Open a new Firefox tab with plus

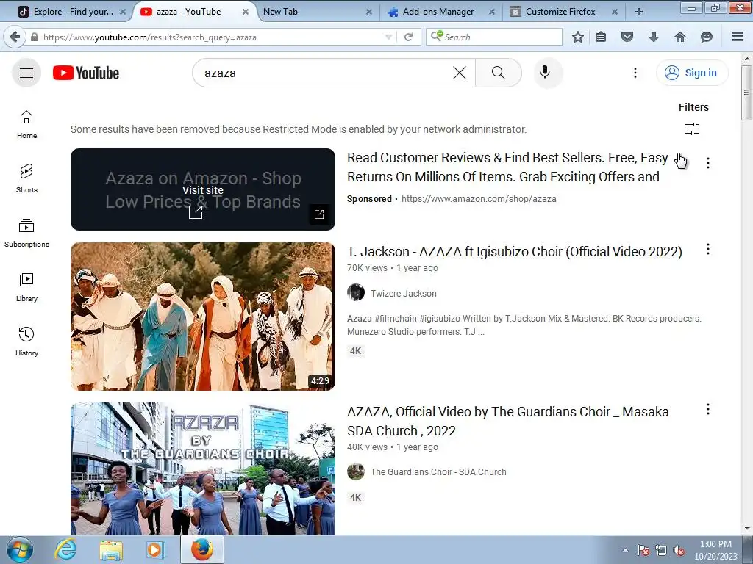pos(639,12)
